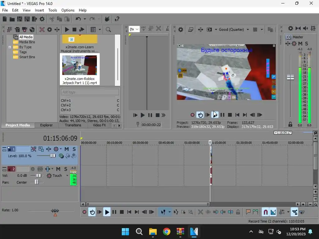Click Delete X icon in timeline toolbar
Viewport: 319px width, 239px height.
(200, 212)
